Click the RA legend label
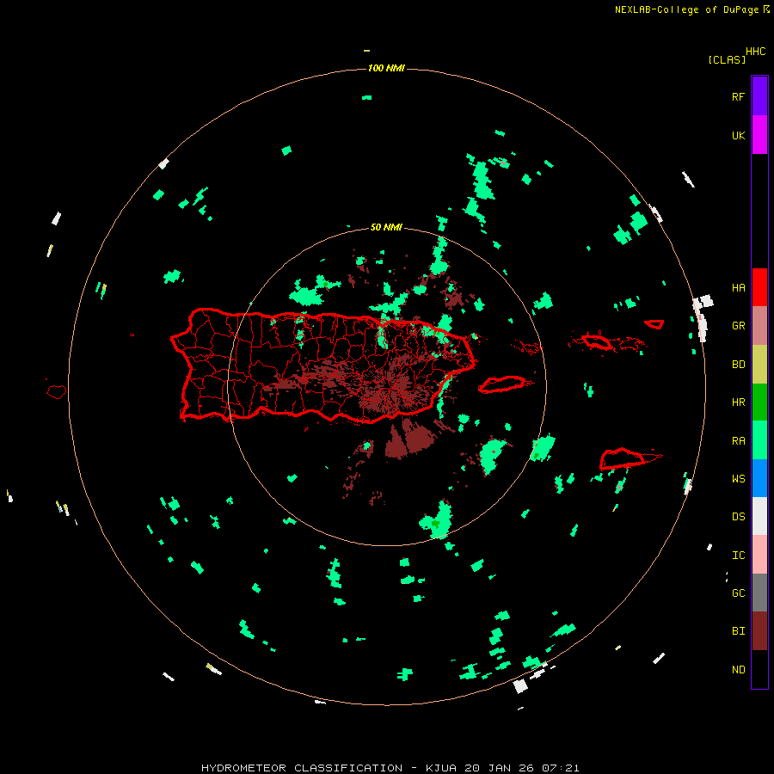Viewport: 774px width, 774px height. [x=738, y=440]
